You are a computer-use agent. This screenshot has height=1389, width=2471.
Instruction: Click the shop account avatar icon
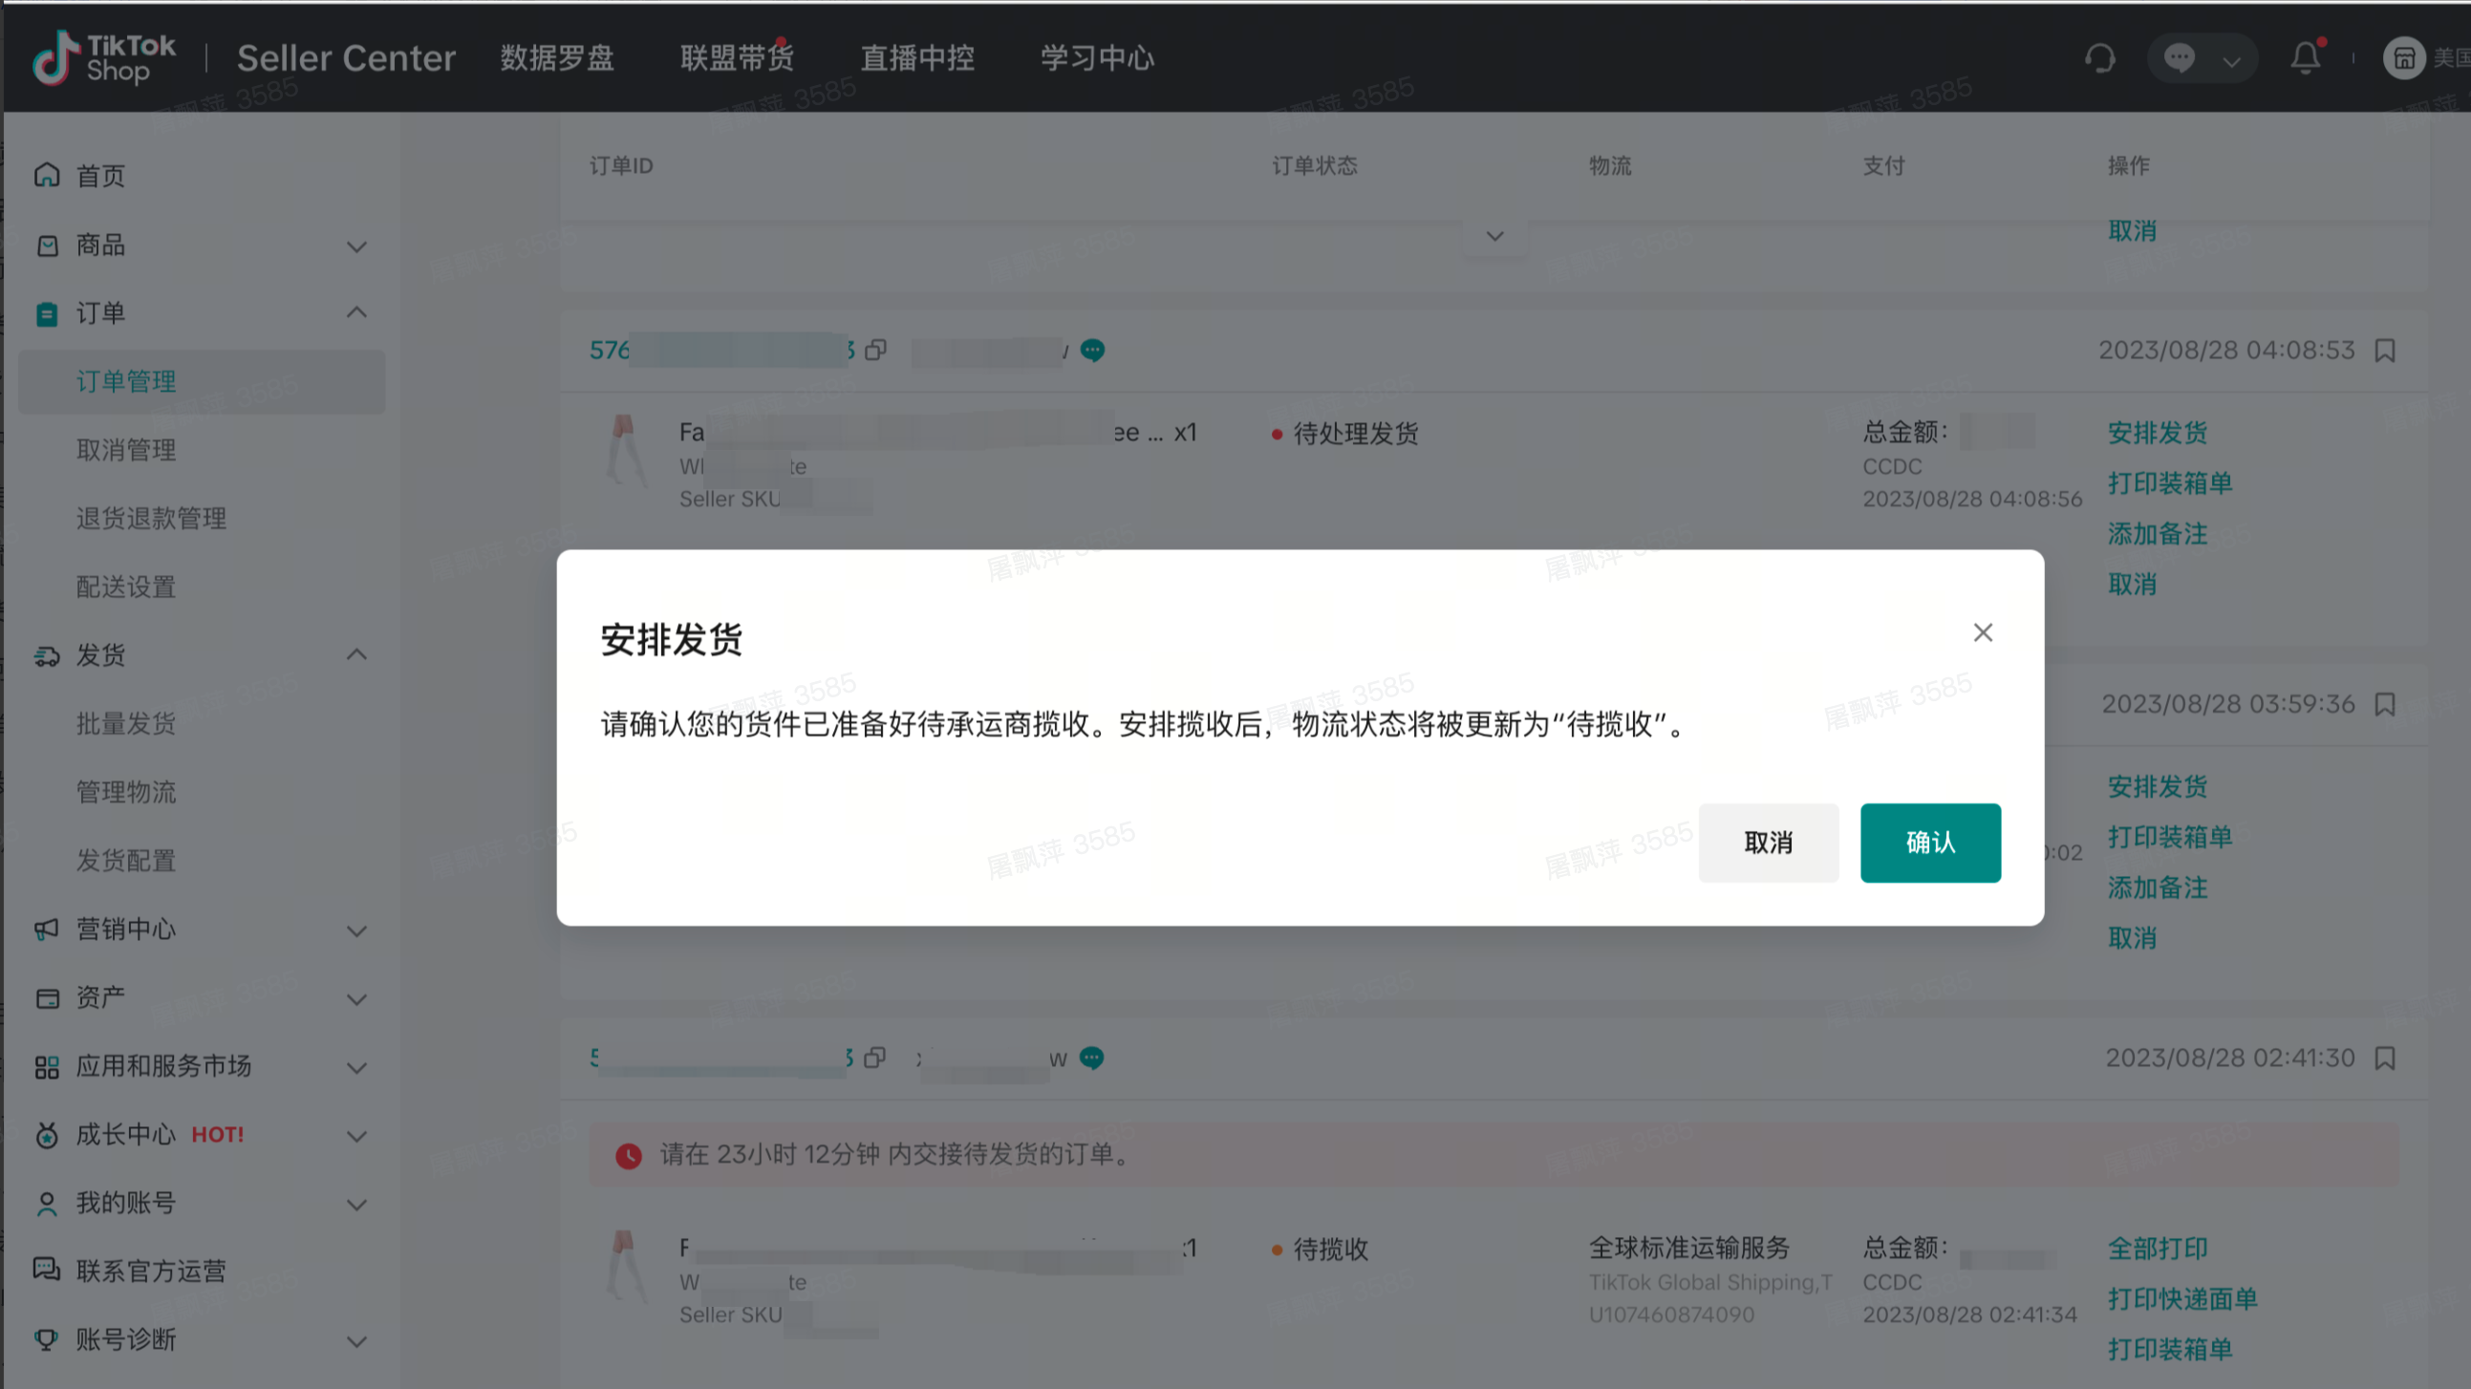(x=2403, y=58)
